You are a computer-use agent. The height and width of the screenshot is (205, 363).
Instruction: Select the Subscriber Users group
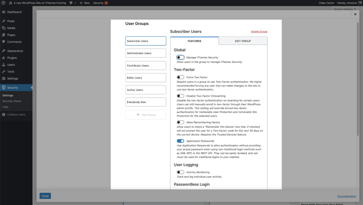[146, 41]
